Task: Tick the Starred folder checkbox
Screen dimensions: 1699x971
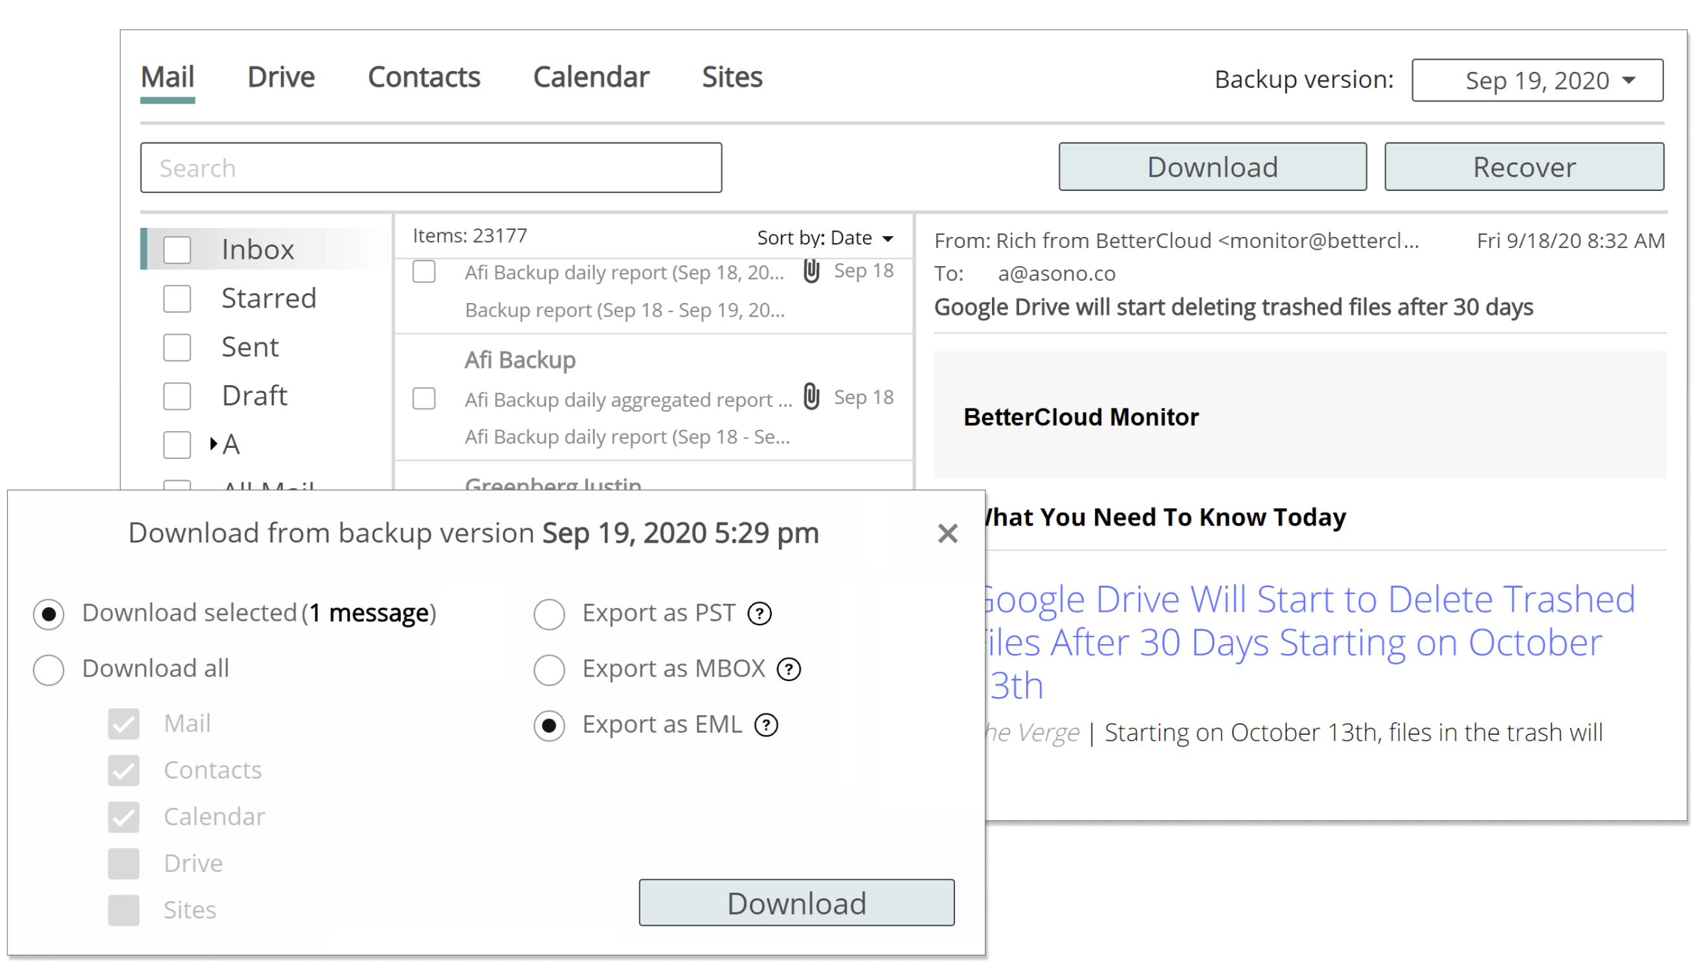Action: click(x=177, y=299)
